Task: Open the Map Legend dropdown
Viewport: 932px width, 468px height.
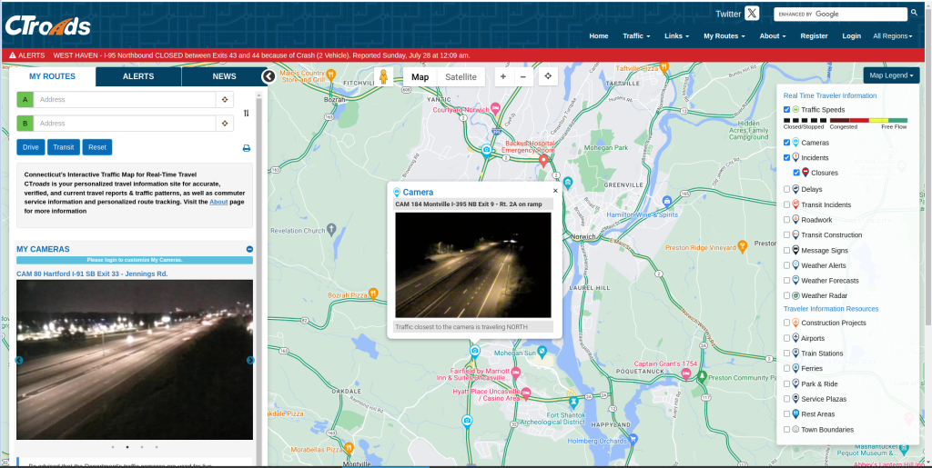Action: click(x=891, y=75)
